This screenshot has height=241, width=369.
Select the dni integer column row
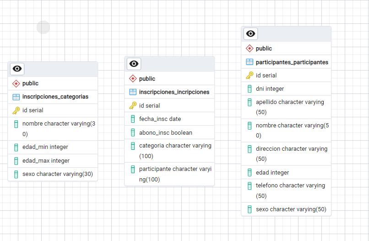(x=270, y=89)
